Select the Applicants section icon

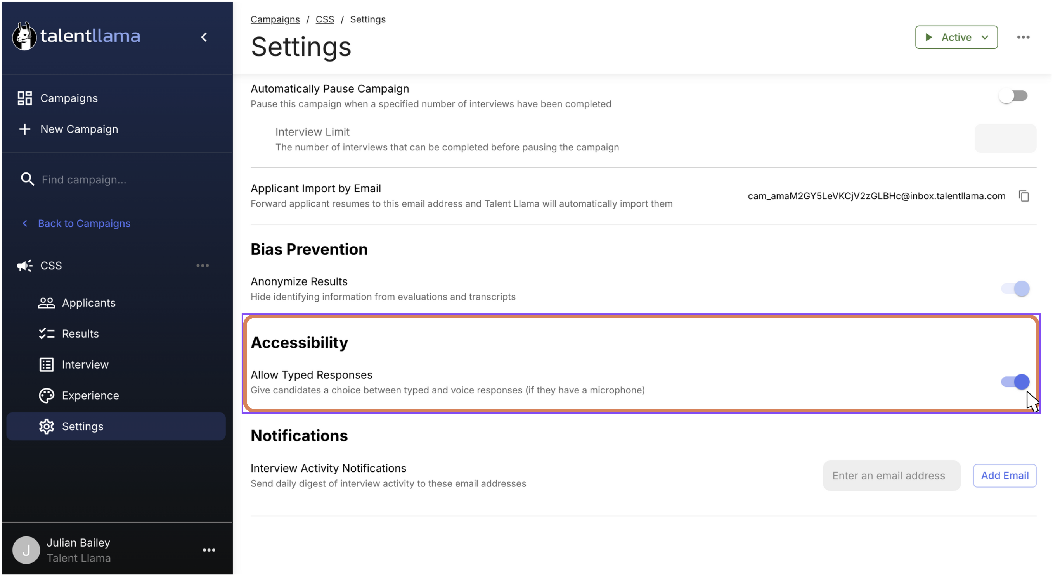tap(47, 303)
